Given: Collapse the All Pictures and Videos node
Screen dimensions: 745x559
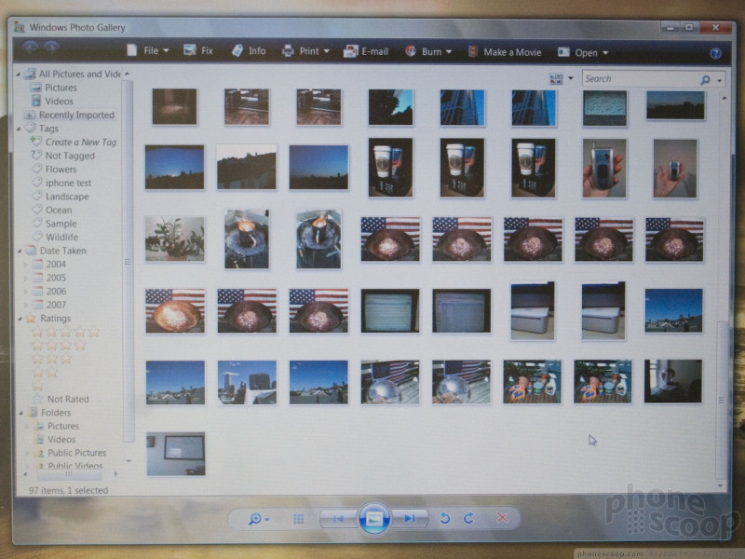Looking at the screenshot, I should tap(19, 75).
